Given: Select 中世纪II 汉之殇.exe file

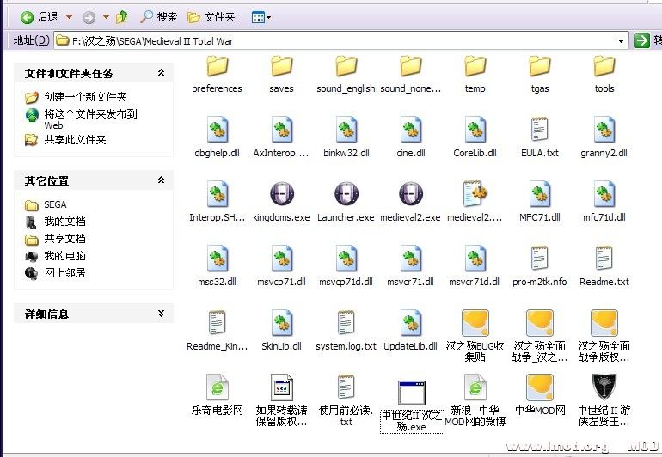Looking at the screenshot, I should [412, 406].
